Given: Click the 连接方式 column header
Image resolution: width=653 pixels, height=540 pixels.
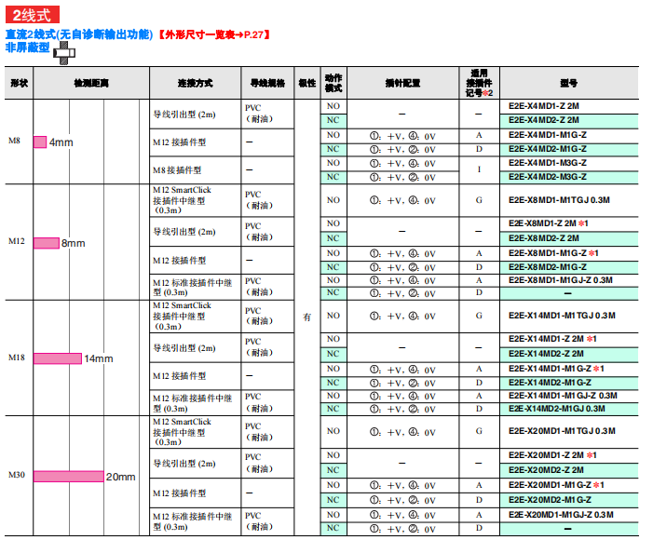Looking at the screenshot, I should (x=196, y=83).
